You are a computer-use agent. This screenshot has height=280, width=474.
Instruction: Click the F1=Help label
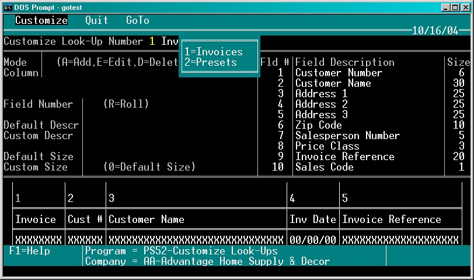point(30,251)
